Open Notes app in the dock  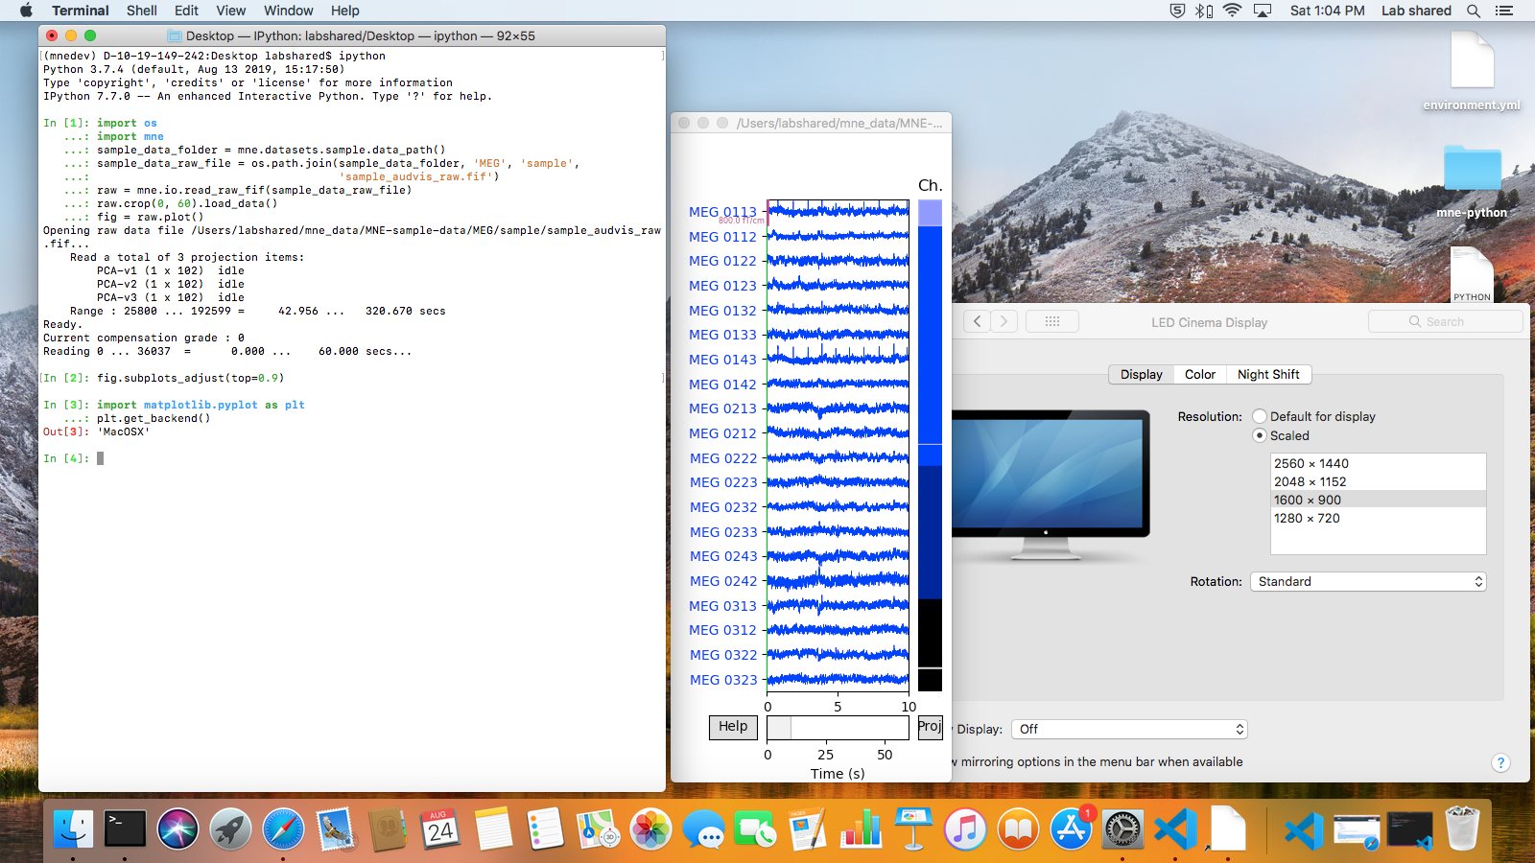pyautogui.click(x=493, y=829)
